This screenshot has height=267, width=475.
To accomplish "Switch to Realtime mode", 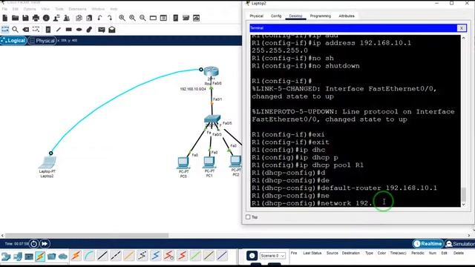I will point(428,244).
